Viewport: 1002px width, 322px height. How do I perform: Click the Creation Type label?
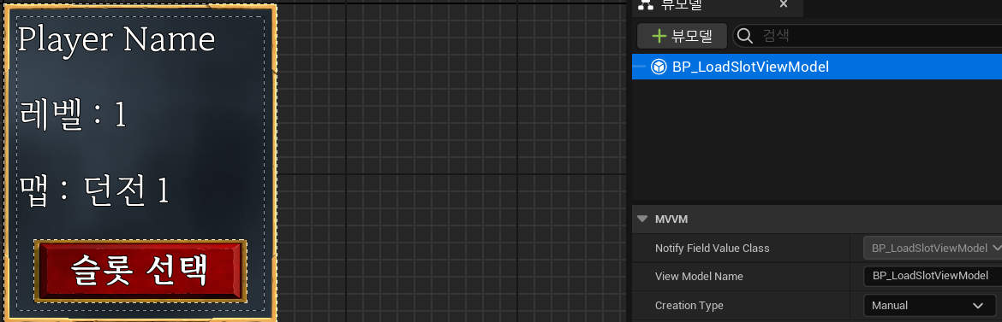(689, 306)
